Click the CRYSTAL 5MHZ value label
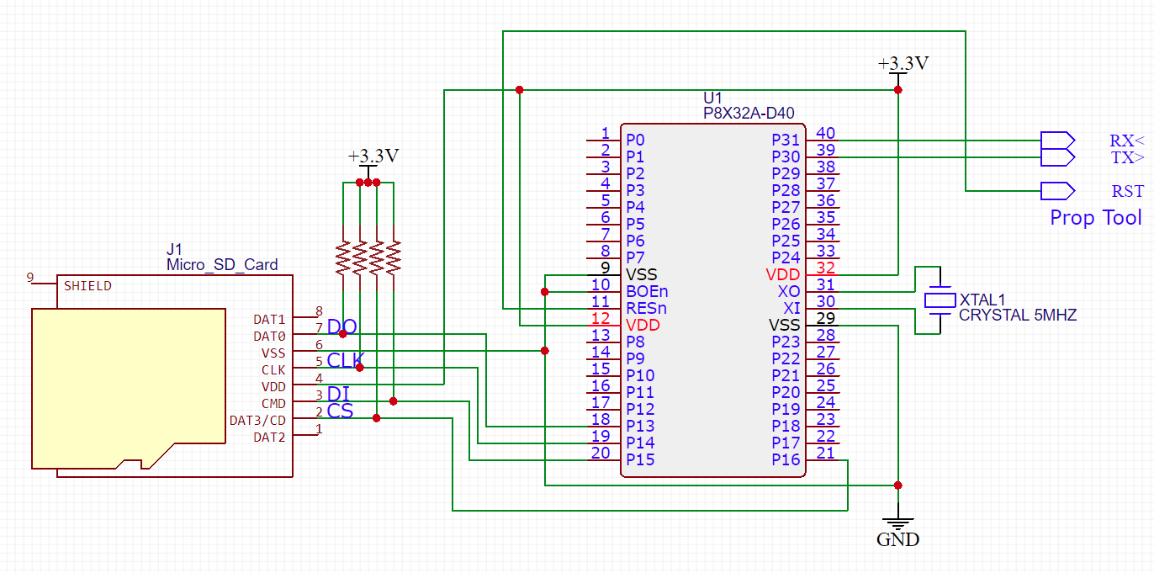 tap(1017, 316)
